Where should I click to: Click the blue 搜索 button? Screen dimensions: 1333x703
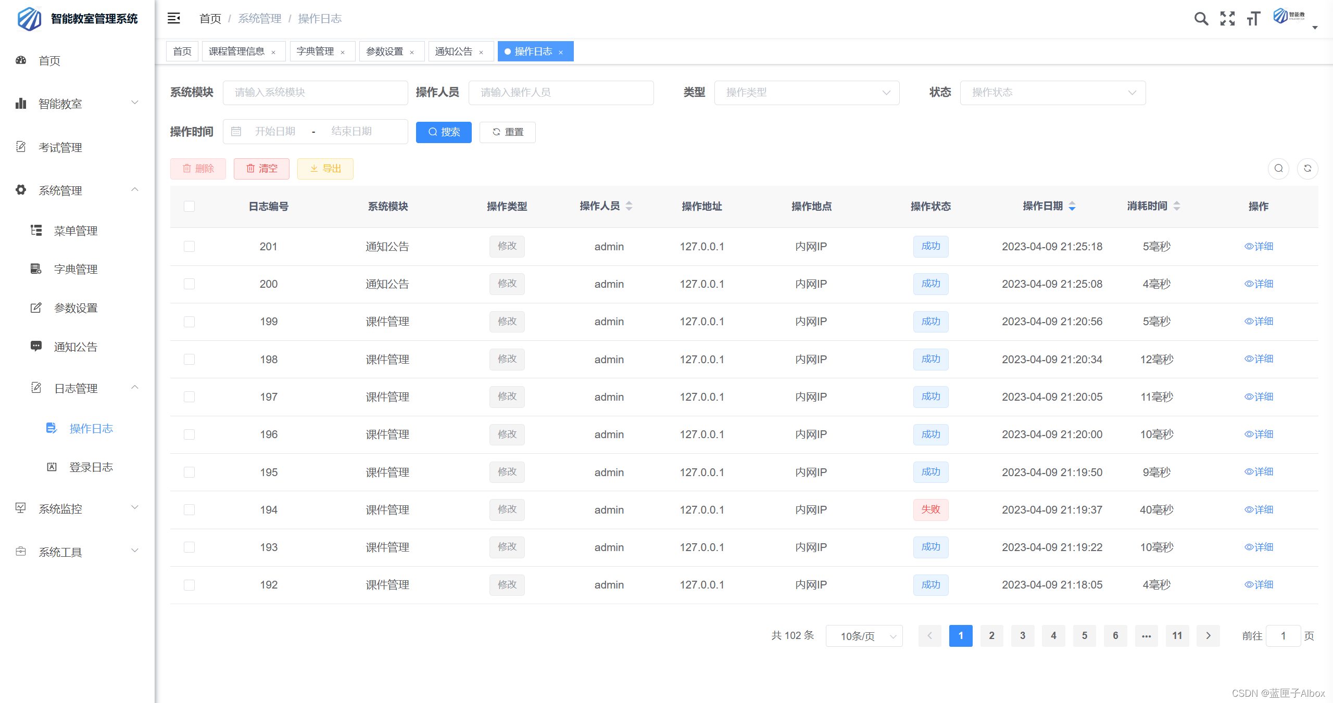pos(444,132)
